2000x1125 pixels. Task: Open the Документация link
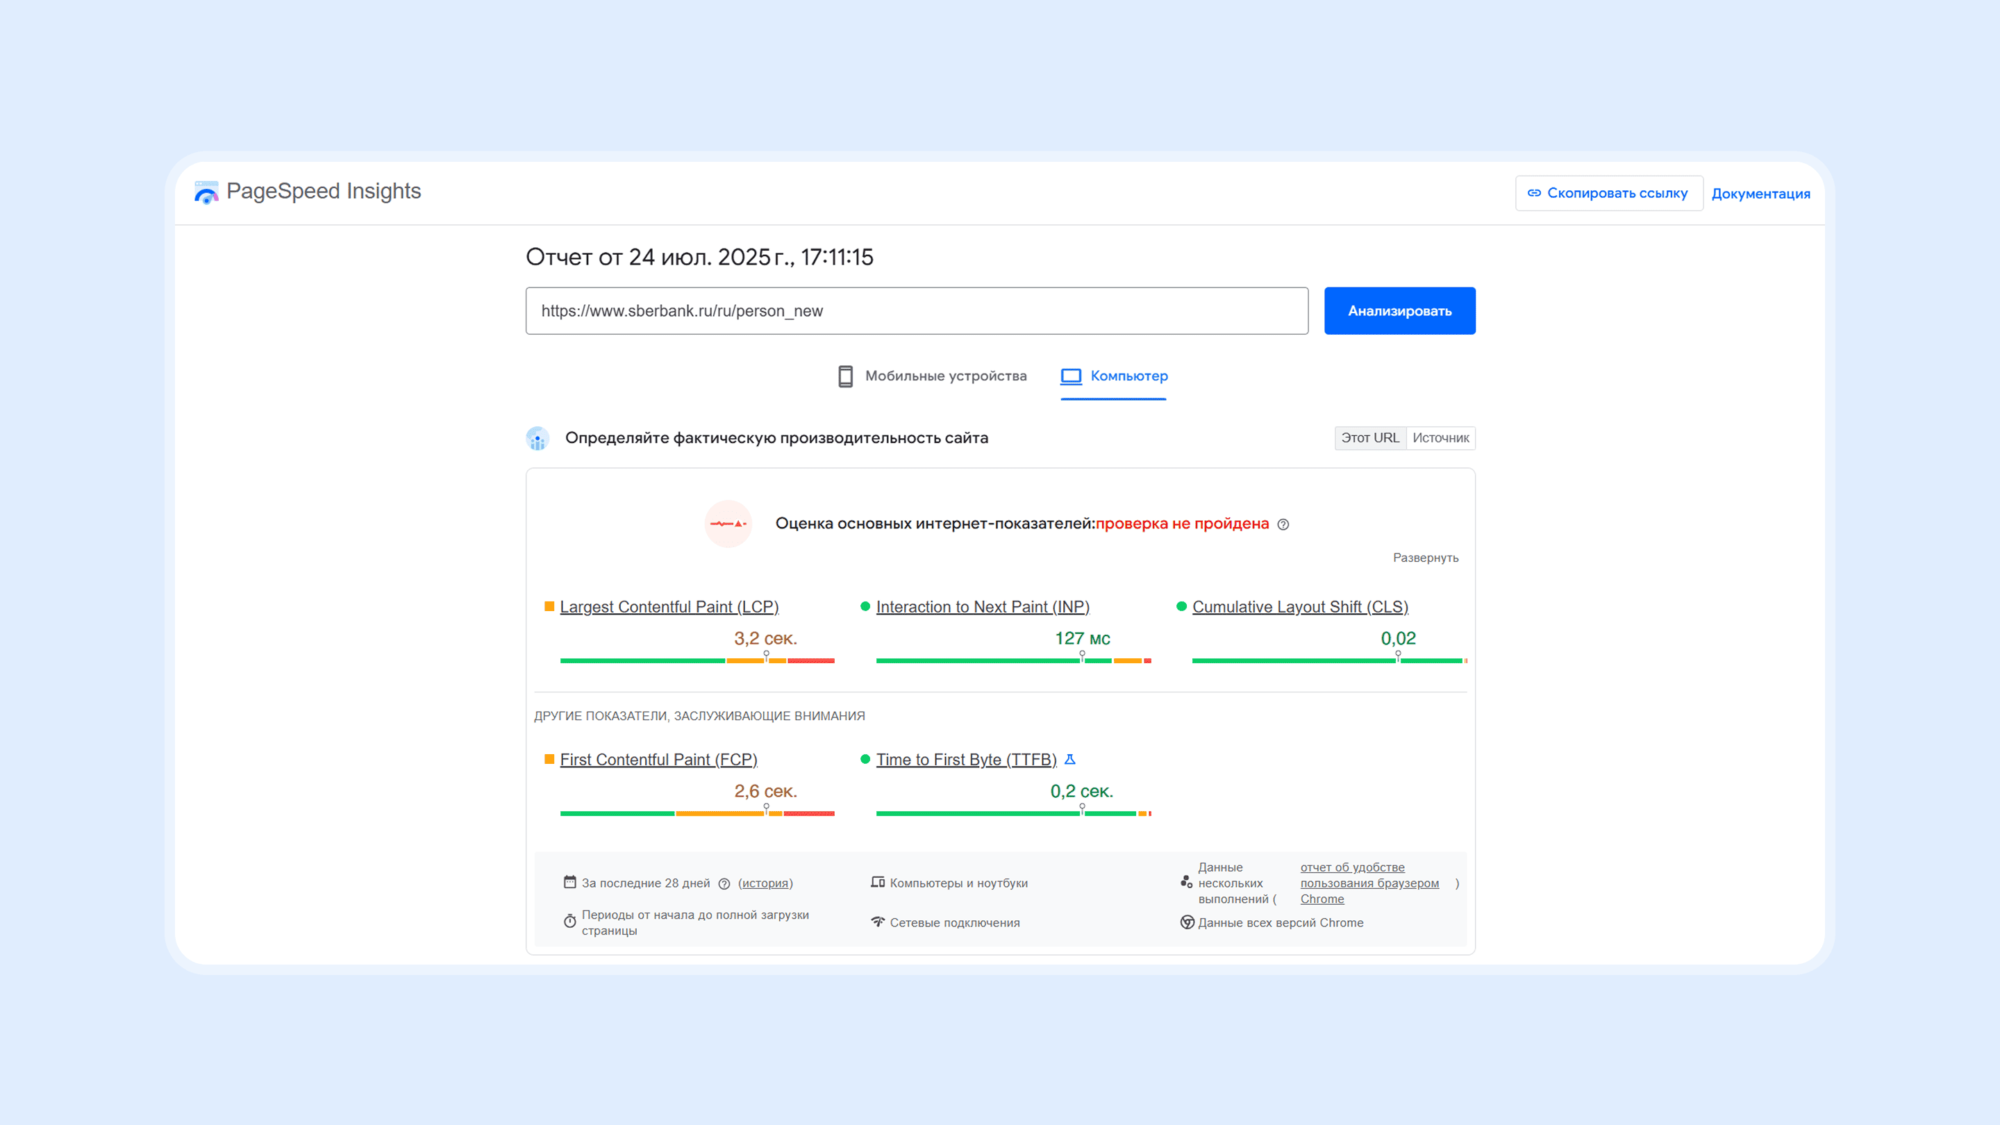[1761, 193]
